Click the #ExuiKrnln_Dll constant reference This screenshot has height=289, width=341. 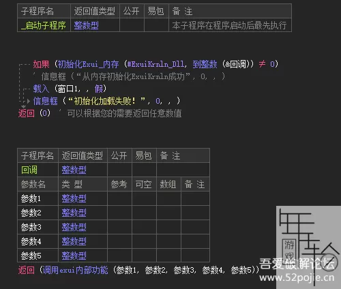[x=155, y=64]
